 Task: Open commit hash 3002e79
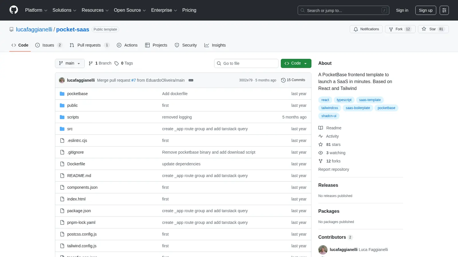tap(246, 80)
